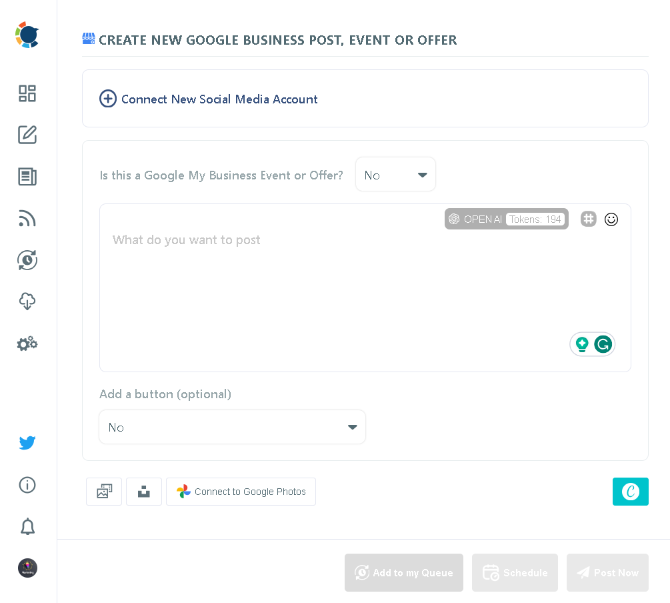Expand the Add a button dropdown
The height and width of the screenshot is (603, 670).
[232, 427]
